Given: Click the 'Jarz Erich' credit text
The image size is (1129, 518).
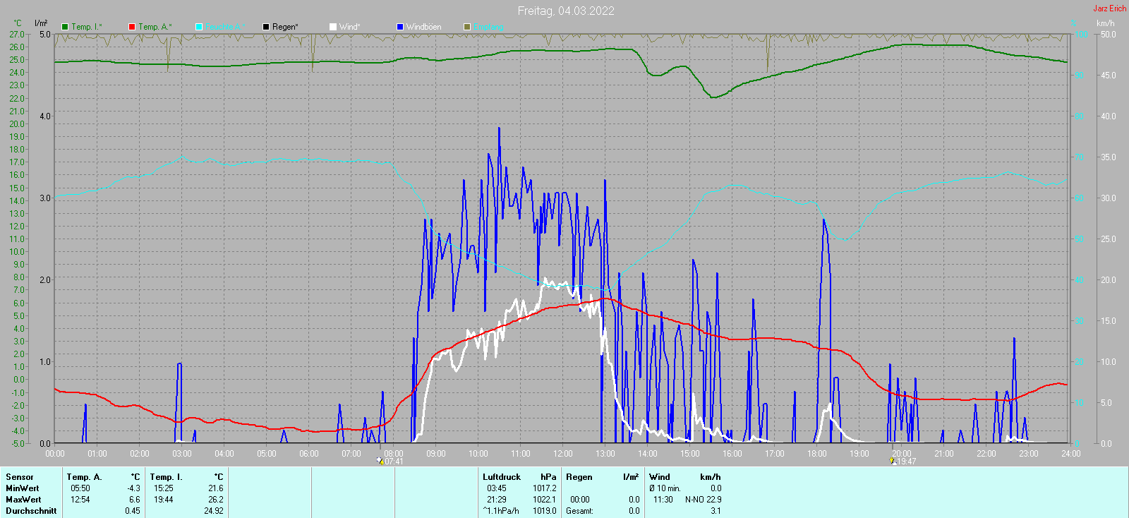Looking at the screenshot, I should pyautogui.click(x=1109, y=8).
